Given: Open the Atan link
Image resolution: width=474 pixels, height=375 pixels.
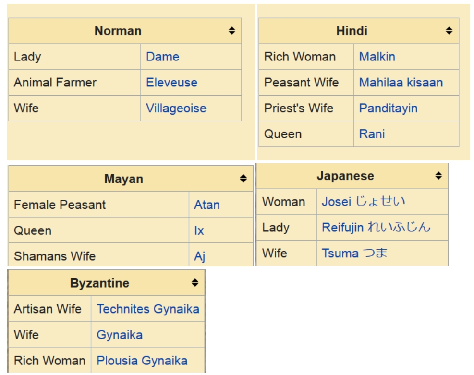Looking at the screenshot, I should coord(207,205).
